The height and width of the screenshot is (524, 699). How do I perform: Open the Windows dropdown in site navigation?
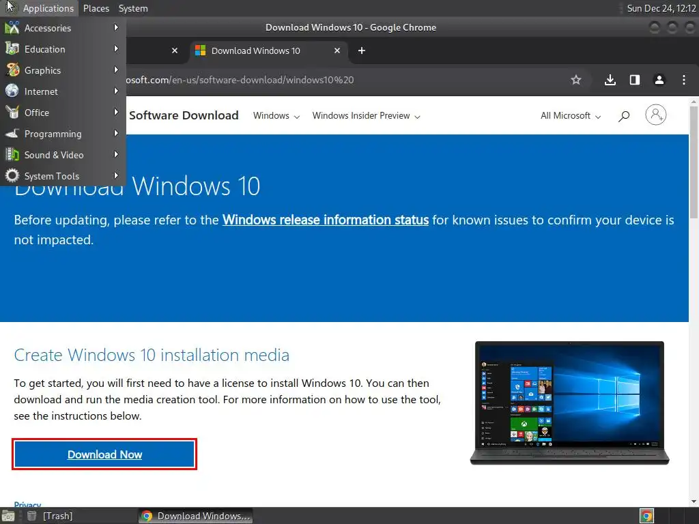click(276, 116)
